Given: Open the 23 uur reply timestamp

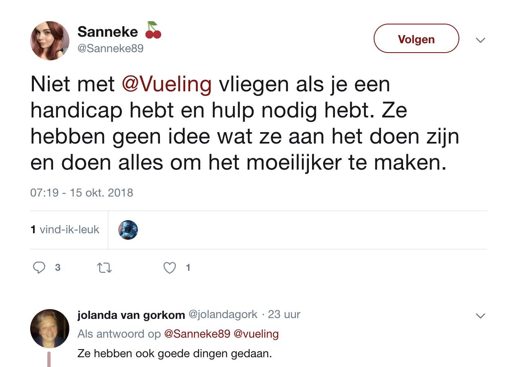Looking at the screenshot, I should coord(284,314).
